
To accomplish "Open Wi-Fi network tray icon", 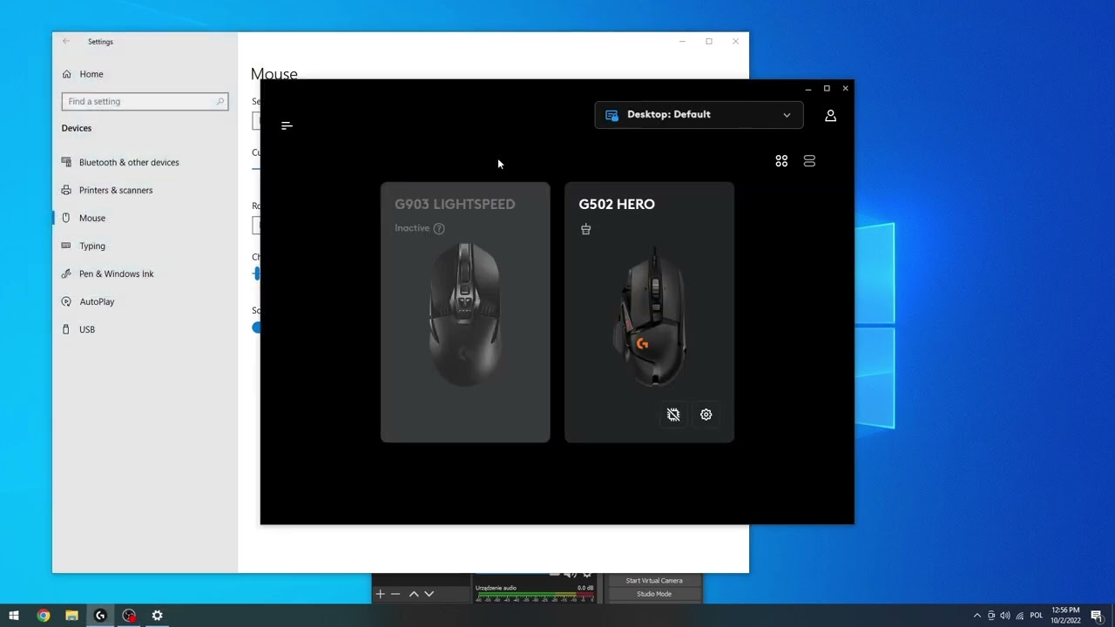I will point(1020,616).
